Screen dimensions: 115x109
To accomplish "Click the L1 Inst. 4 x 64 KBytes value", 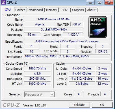I will (82, 73).
